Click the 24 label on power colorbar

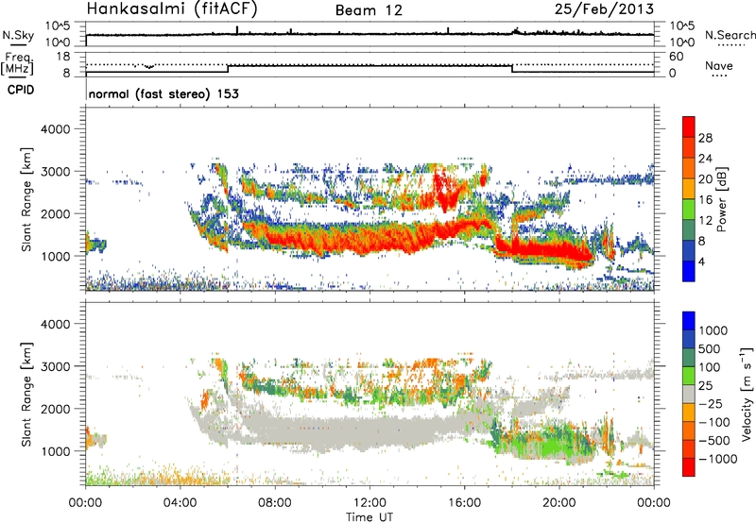click(705, 159)
